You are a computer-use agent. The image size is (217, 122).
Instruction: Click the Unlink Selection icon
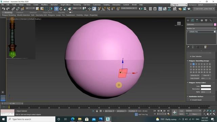[x=18, y=9]
